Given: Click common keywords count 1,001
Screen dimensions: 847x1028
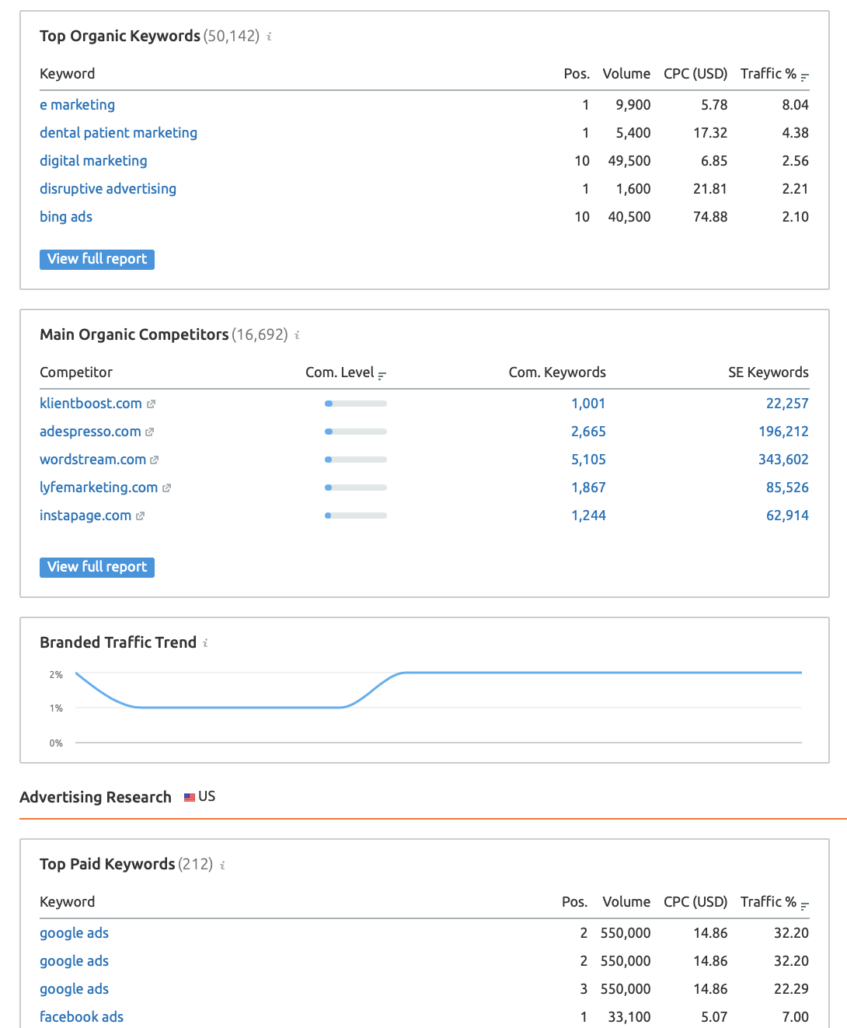Looking at the screenshot, I should click(588, 404).
